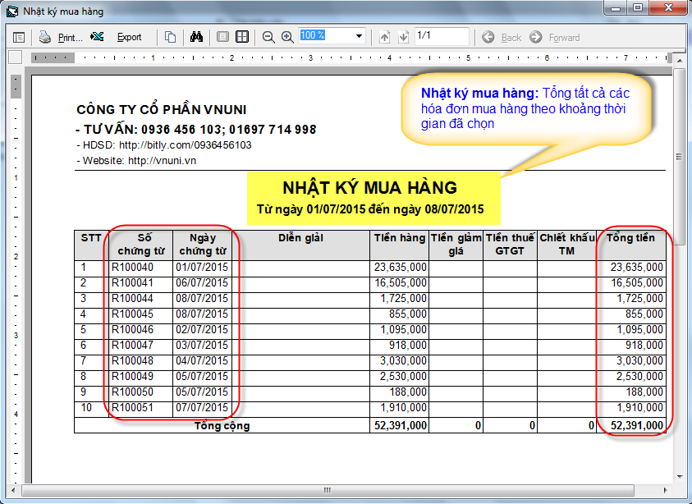Switch to multiple pages view
Image resolution: width=692 pixels, height=504 pixels.
[242, 37]
